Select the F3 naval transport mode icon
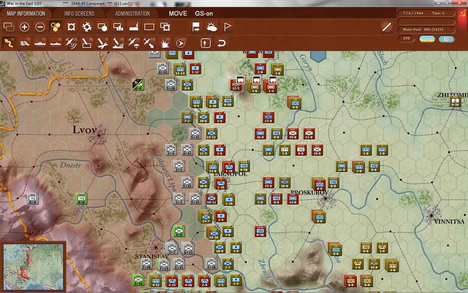468x293 pixels. tap(40, 43)
